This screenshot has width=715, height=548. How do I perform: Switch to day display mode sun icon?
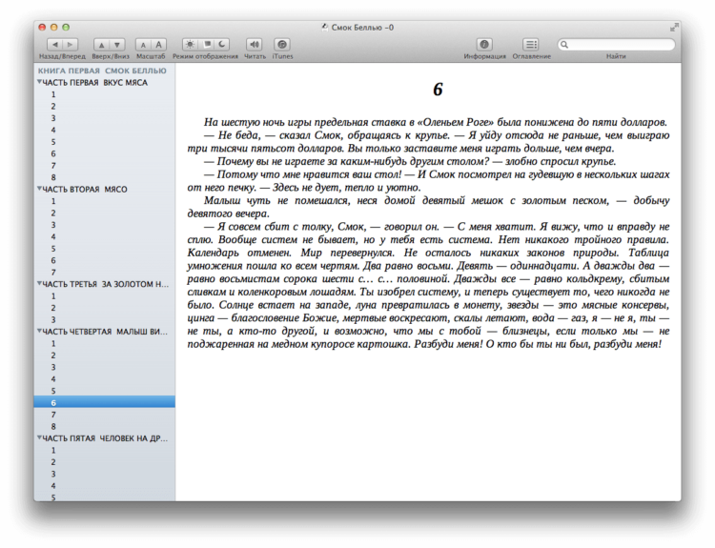190,44
